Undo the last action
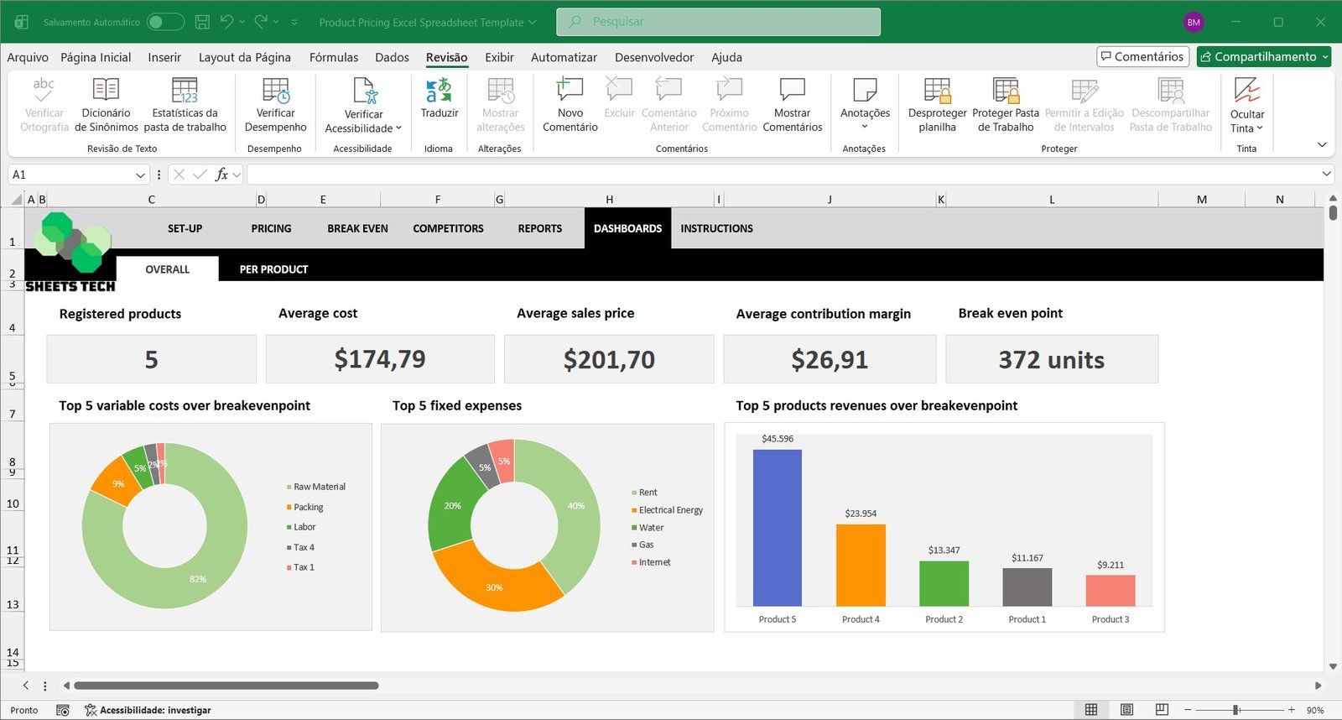1342x720 pixels. (x=226, y=22)
